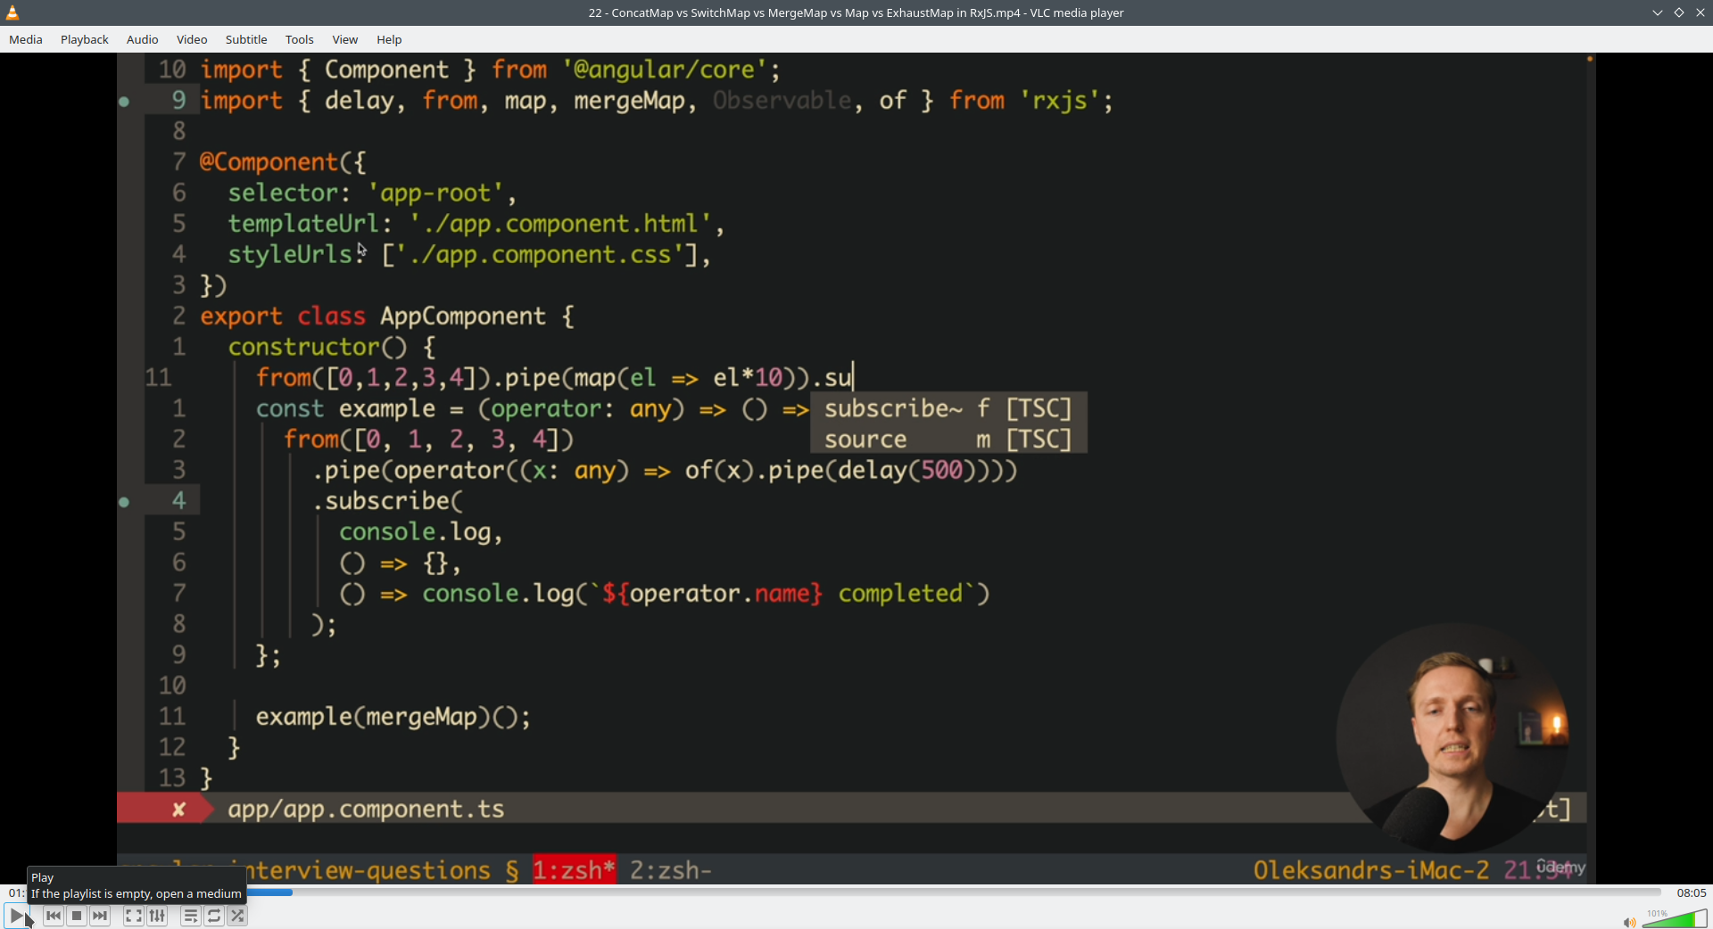Open the Playback menu
Viewport: 1713px width, 929px height.
(x=85, y=39)
